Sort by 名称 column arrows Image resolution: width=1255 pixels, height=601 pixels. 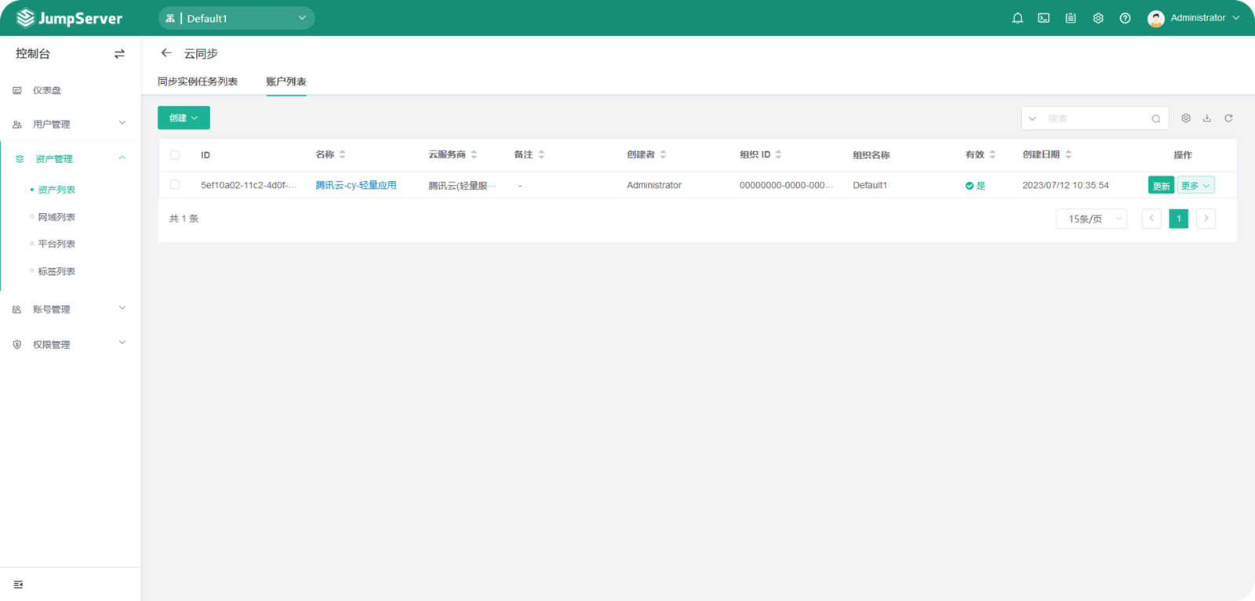343,154
